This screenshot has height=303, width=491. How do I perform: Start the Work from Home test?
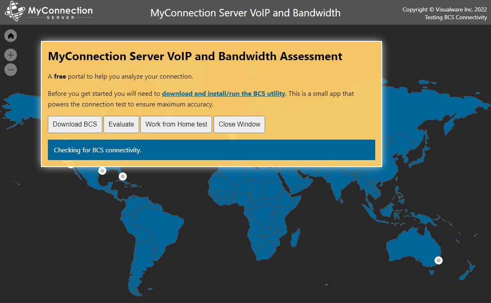(176, 124)
